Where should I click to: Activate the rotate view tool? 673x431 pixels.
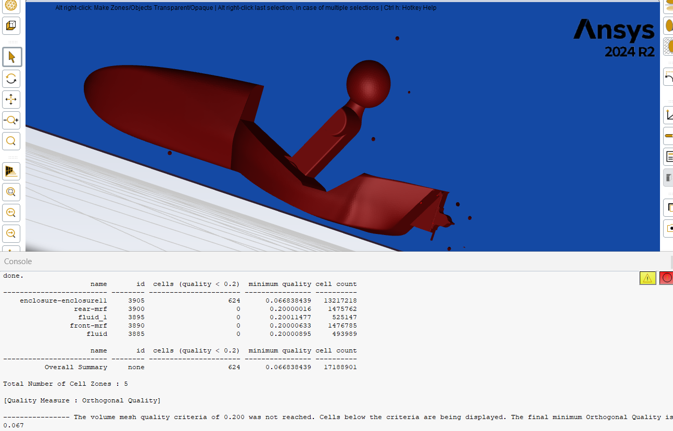point(11,79)
